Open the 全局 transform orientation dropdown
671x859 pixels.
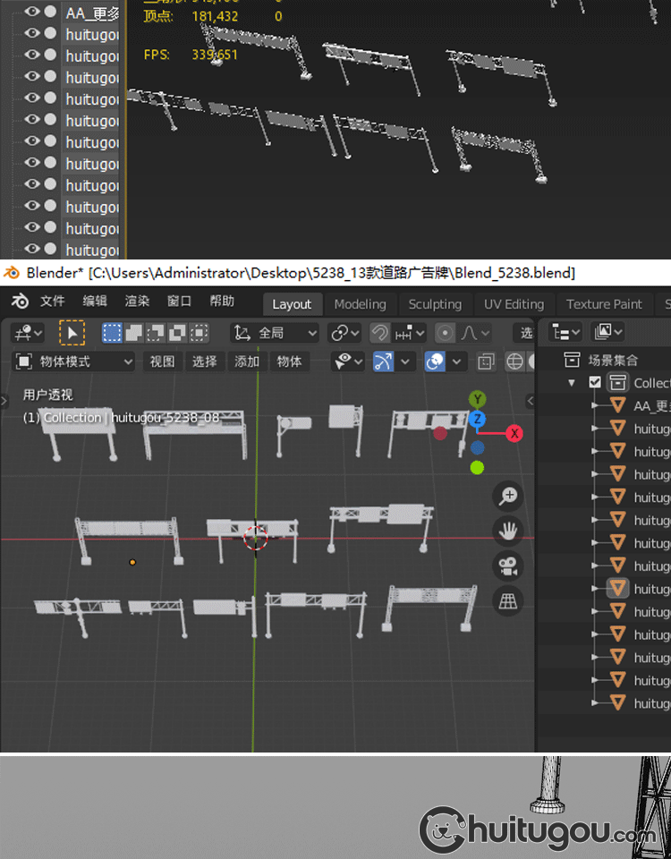pos(275,333)
